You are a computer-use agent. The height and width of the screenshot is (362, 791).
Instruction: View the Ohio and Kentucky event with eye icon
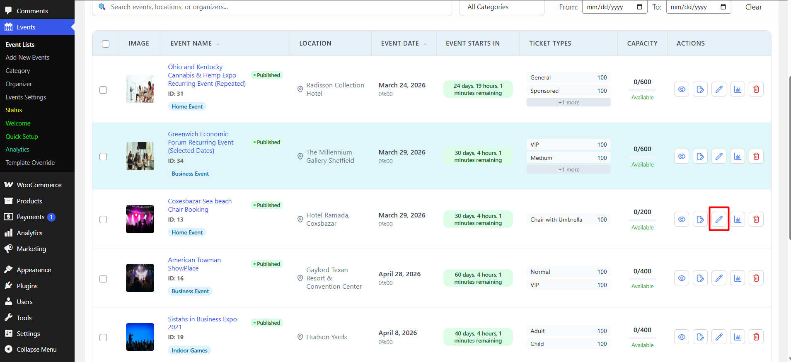[x=681, y=89]
